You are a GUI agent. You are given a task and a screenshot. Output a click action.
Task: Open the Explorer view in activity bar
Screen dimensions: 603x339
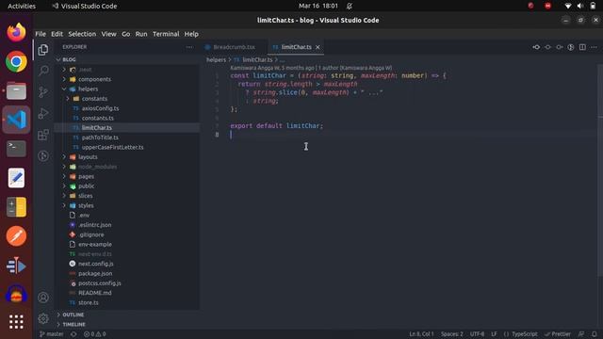tap(43, 50)
